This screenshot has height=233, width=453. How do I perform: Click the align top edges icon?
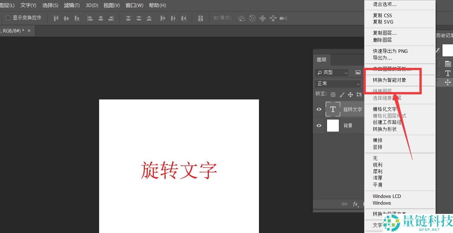56,18
